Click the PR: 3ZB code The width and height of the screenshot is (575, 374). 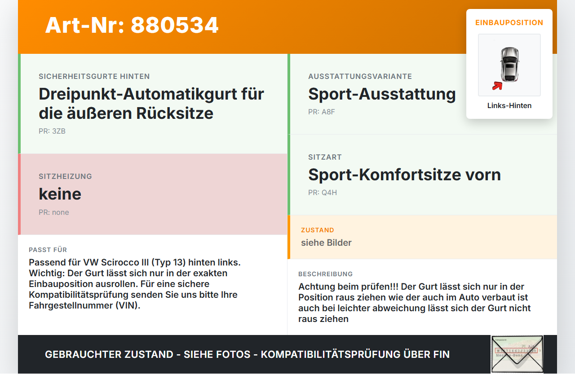(52, 131)
